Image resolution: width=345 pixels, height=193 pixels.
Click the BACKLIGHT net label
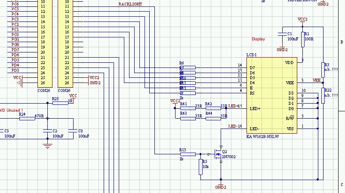point(130,4)
